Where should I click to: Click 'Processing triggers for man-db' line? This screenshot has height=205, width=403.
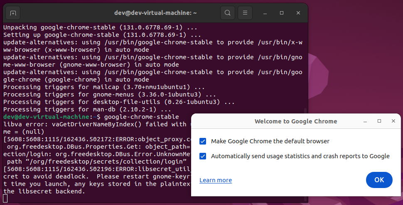coord(87,109)
